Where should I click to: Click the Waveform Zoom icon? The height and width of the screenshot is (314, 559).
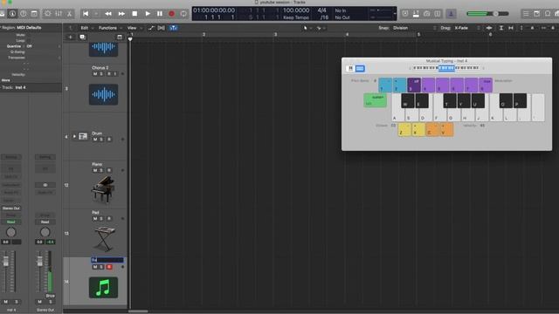489,28
